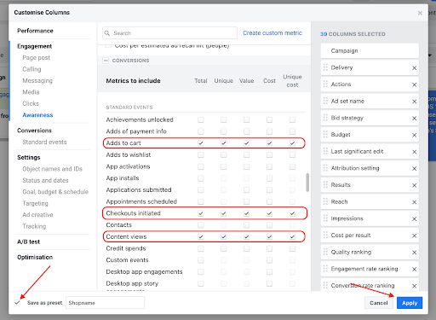Select Goal, budget & schedule
Screen dimensions: 436x320
pyautogui.click(x=55, y=192)
